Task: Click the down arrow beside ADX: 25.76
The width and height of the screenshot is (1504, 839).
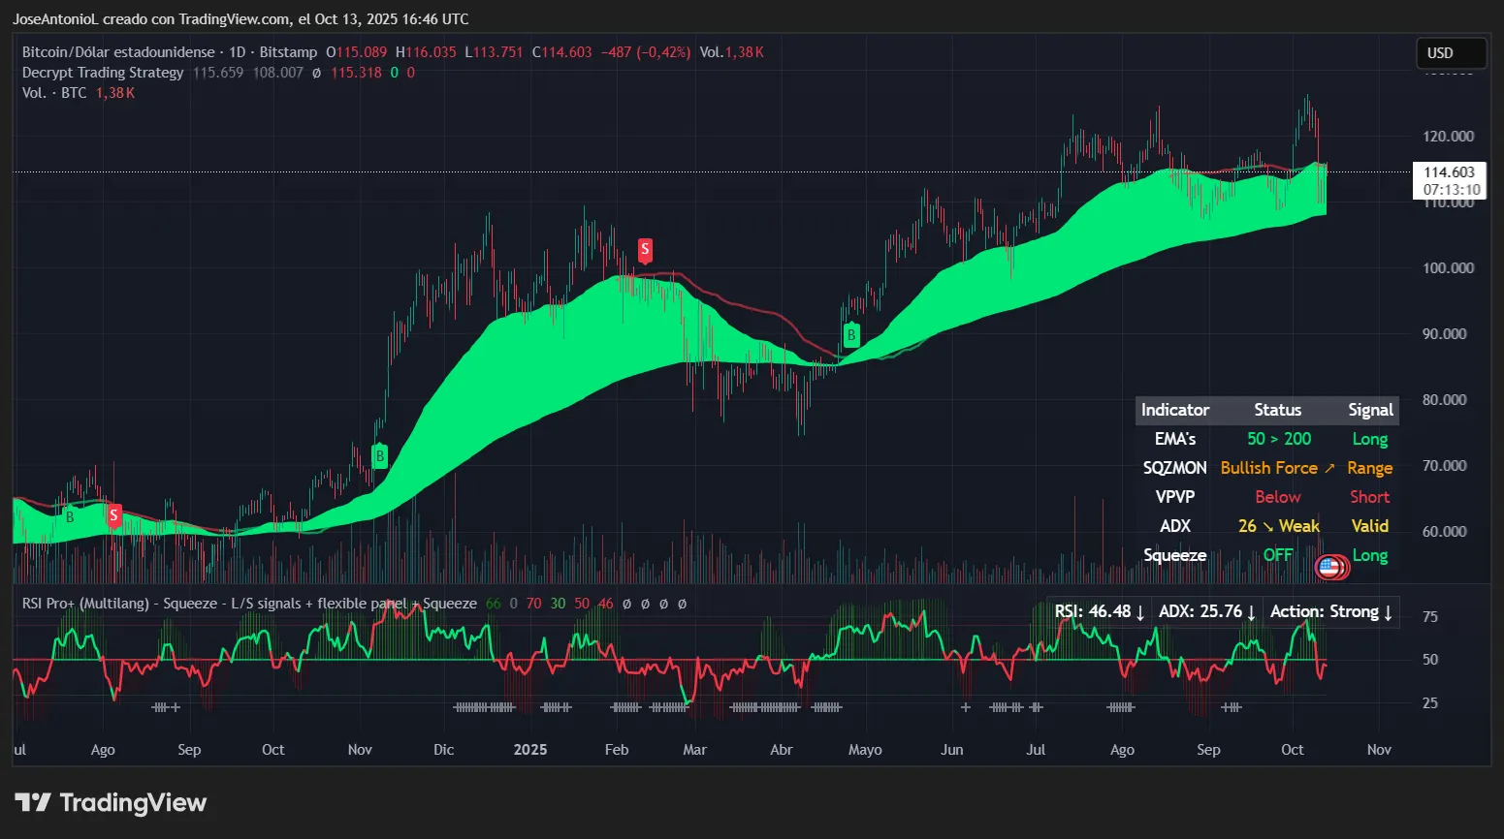Action: [1250, 612]
